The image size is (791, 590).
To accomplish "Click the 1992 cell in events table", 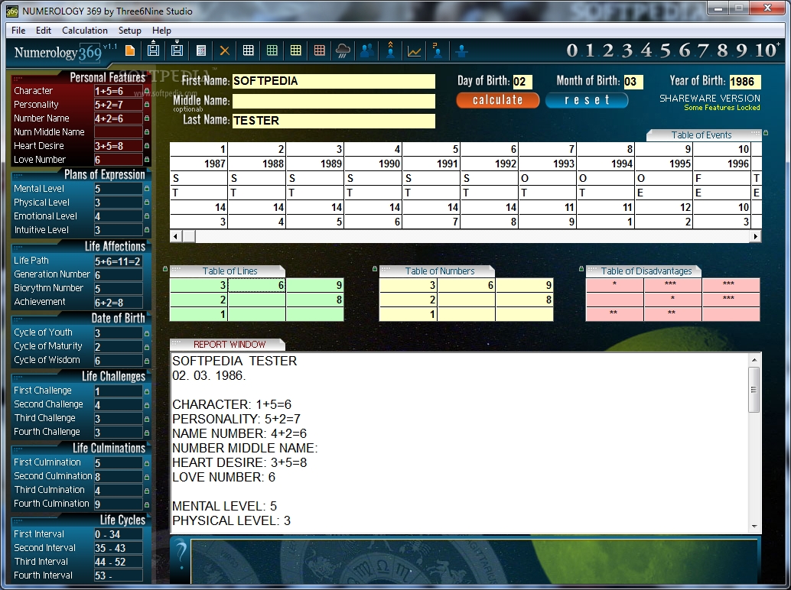I will point(489,164).
